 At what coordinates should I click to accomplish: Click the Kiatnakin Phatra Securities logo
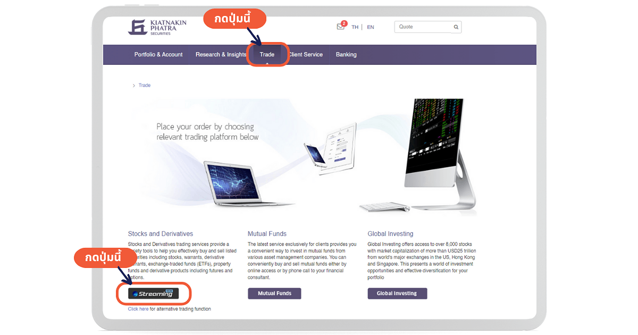point(152,27)
